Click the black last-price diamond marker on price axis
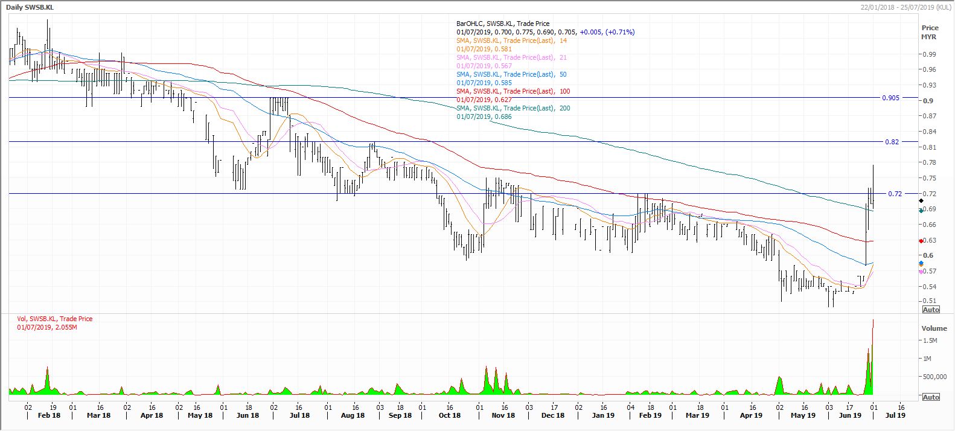The width and height of the screenshot is (955, 431). [921, 200]
